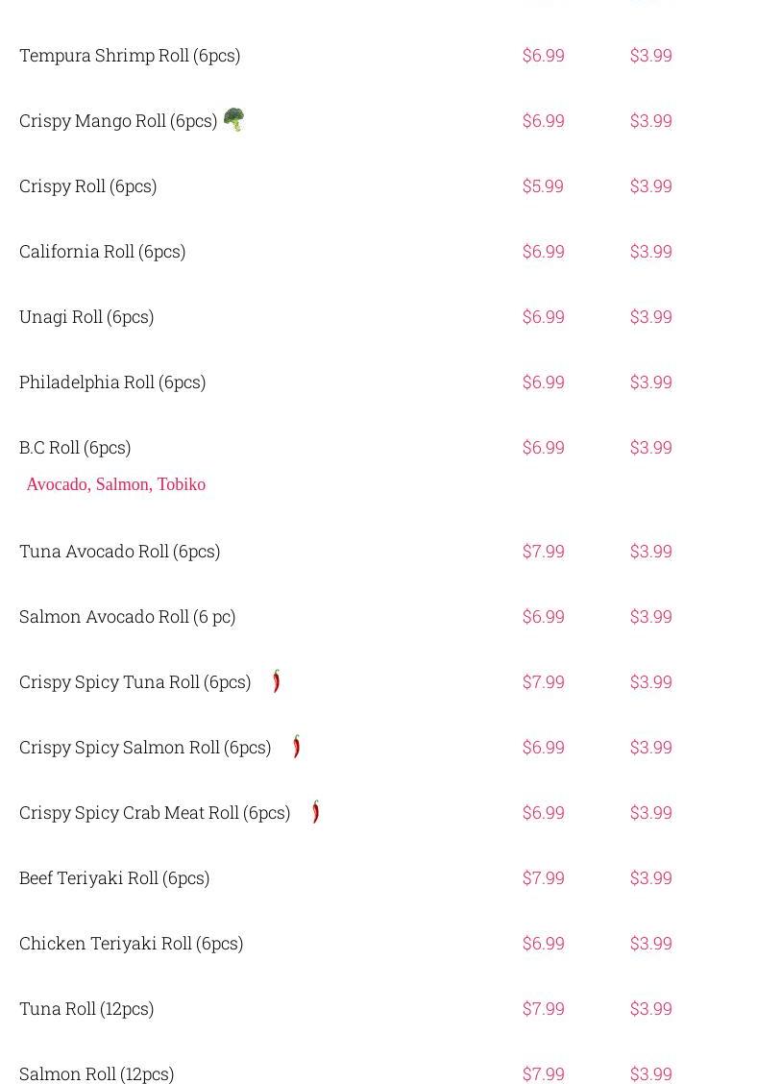Select Tempura Shrimp Roll (6pcs)
The height and width of the screenshot is (1084, 757).
pyautogui.click(x=130, y=56)
